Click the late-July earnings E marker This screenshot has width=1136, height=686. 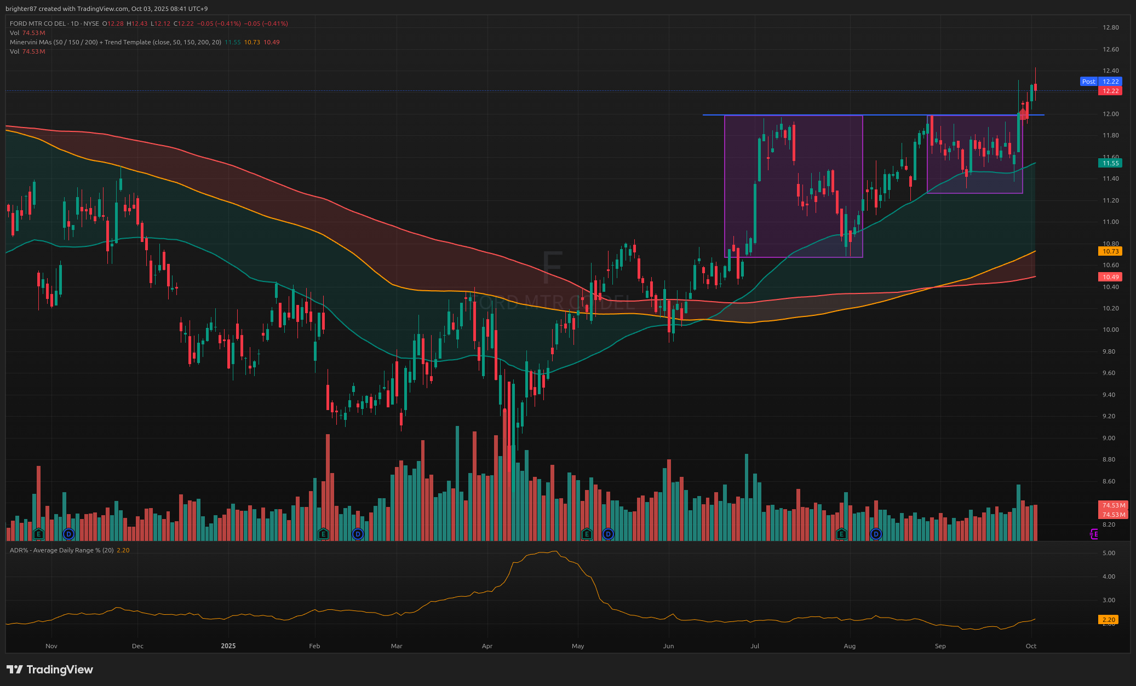[x=841, y=533]
